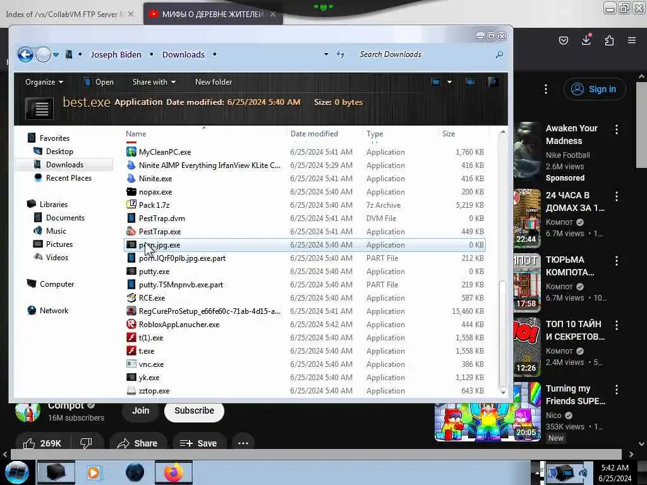Select nopax.exe file icon
The height and width of the screenshot is (485, 647).
click(131, 192)
